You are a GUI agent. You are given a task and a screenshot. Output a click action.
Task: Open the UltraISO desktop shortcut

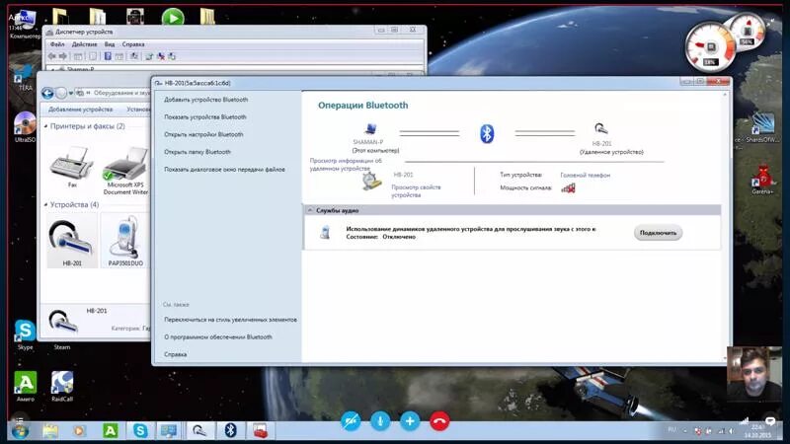(25, 126)
